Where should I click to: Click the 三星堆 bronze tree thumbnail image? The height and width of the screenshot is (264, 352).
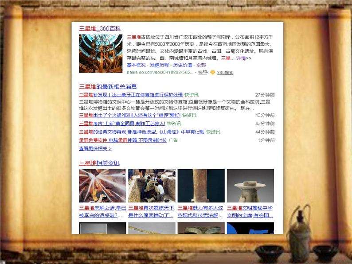101,54
